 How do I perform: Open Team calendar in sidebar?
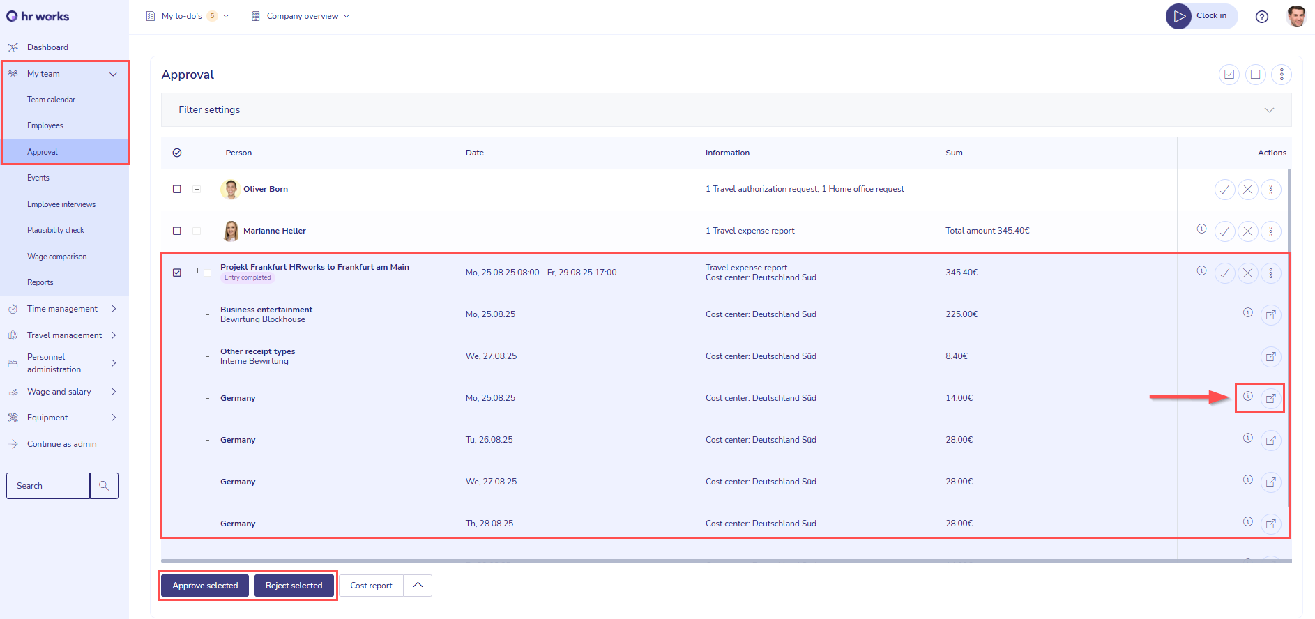tap(51, 100)
